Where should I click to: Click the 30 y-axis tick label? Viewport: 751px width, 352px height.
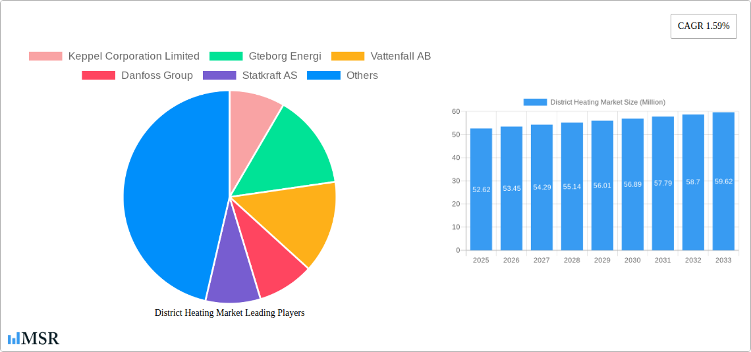click(455, 181)
